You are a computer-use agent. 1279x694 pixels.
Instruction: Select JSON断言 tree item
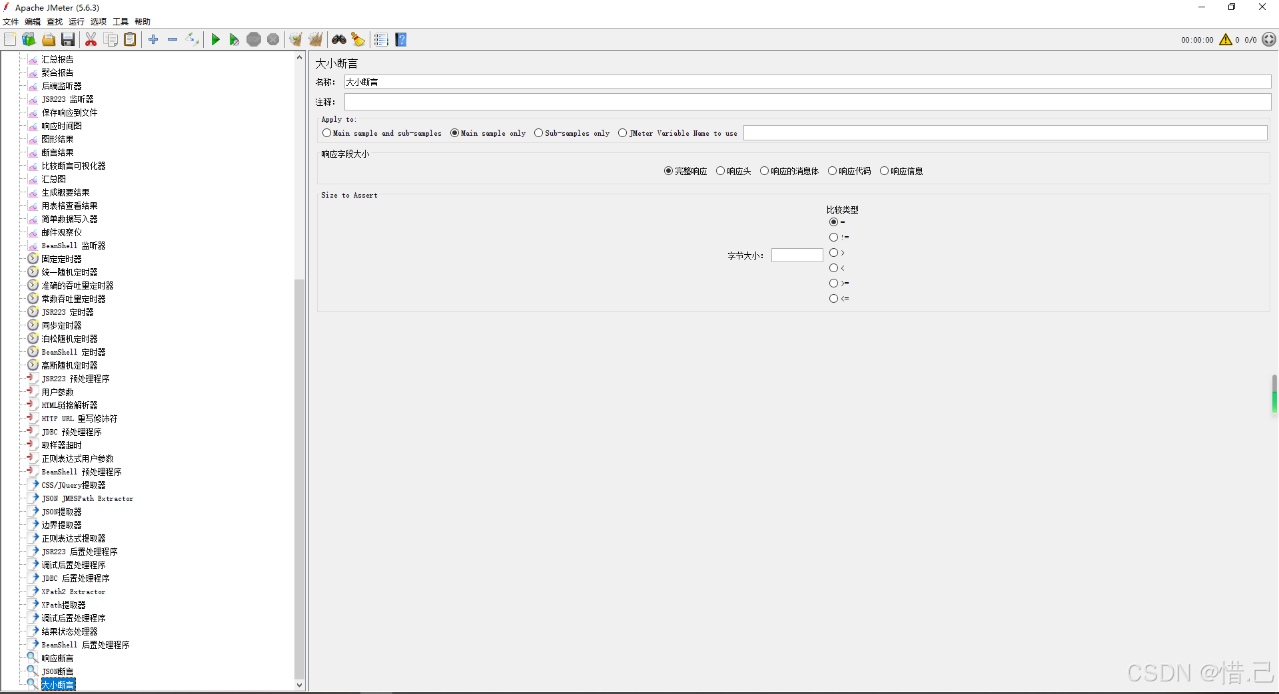pyautogui.click(x=57, y=671)
